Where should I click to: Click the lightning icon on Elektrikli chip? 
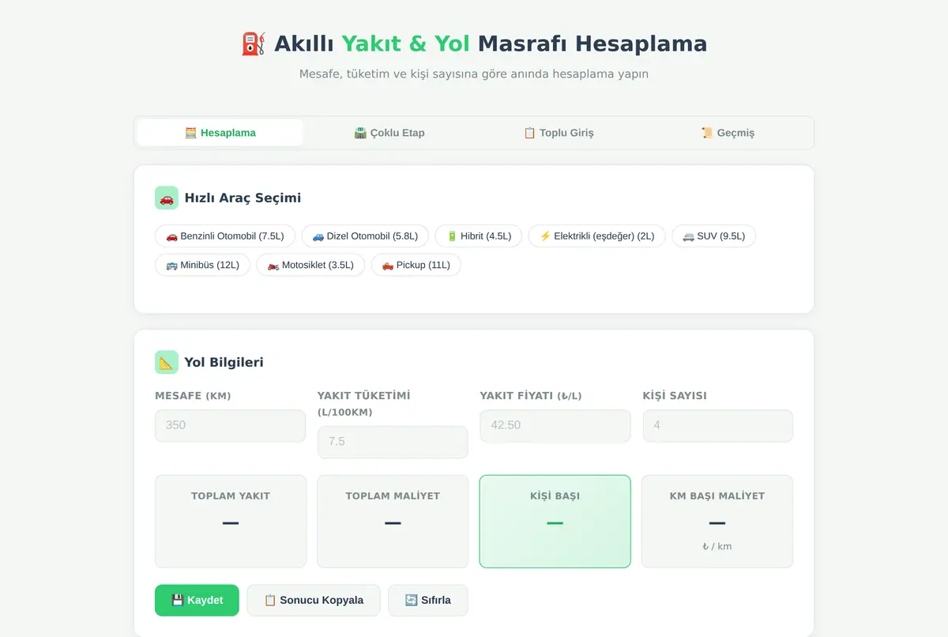tap(545, 236)
